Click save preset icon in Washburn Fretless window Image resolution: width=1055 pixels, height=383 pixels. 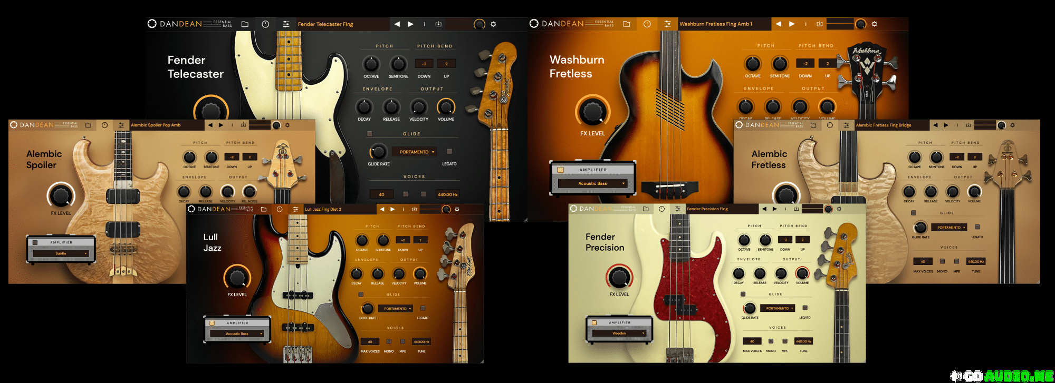pyautogui.click(x=820, y=24)
